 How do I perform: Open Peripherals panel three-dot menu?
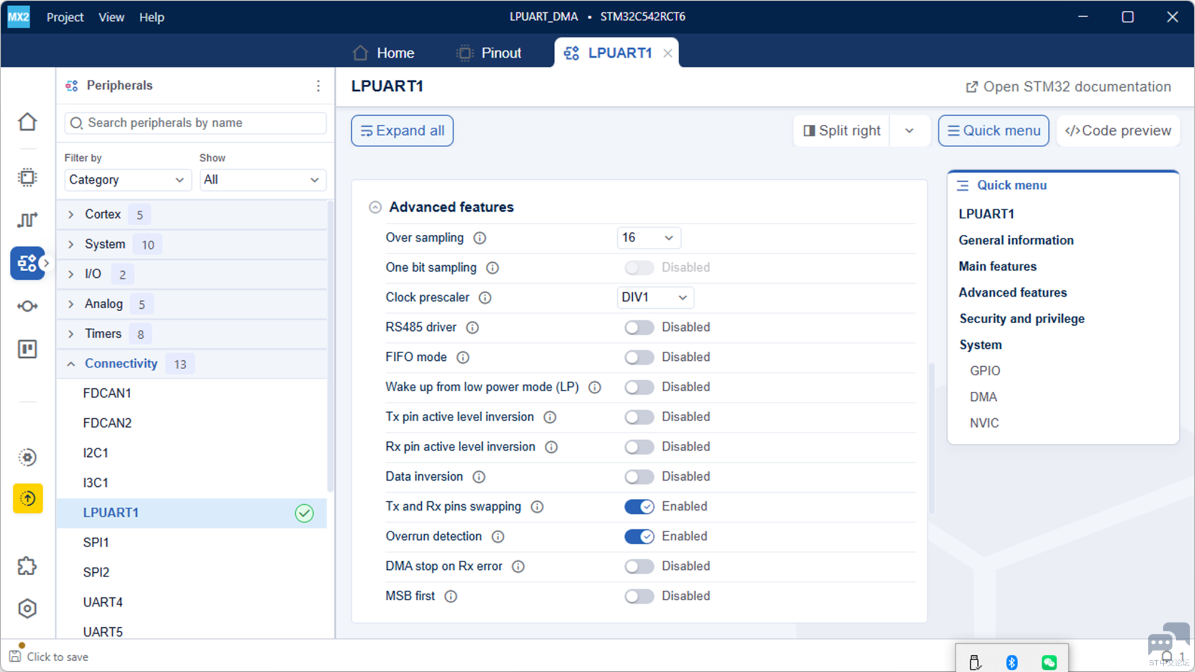pos(318,86)
